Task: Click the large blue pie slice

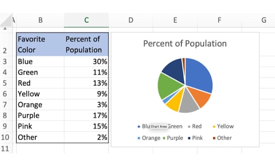Action: pos(199,75)
